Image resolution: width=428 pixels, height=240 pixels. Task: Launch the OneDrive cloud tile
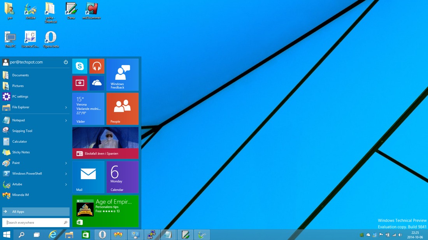click(x=97, y=83)
